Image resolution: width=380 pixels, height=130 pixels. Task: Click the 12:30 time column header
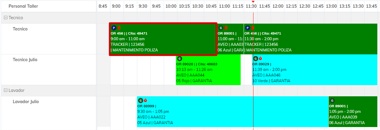304,6
